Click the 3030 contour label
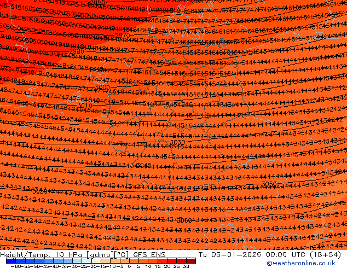The width and height of the screenshot is (347, 268). click(178, 142)
